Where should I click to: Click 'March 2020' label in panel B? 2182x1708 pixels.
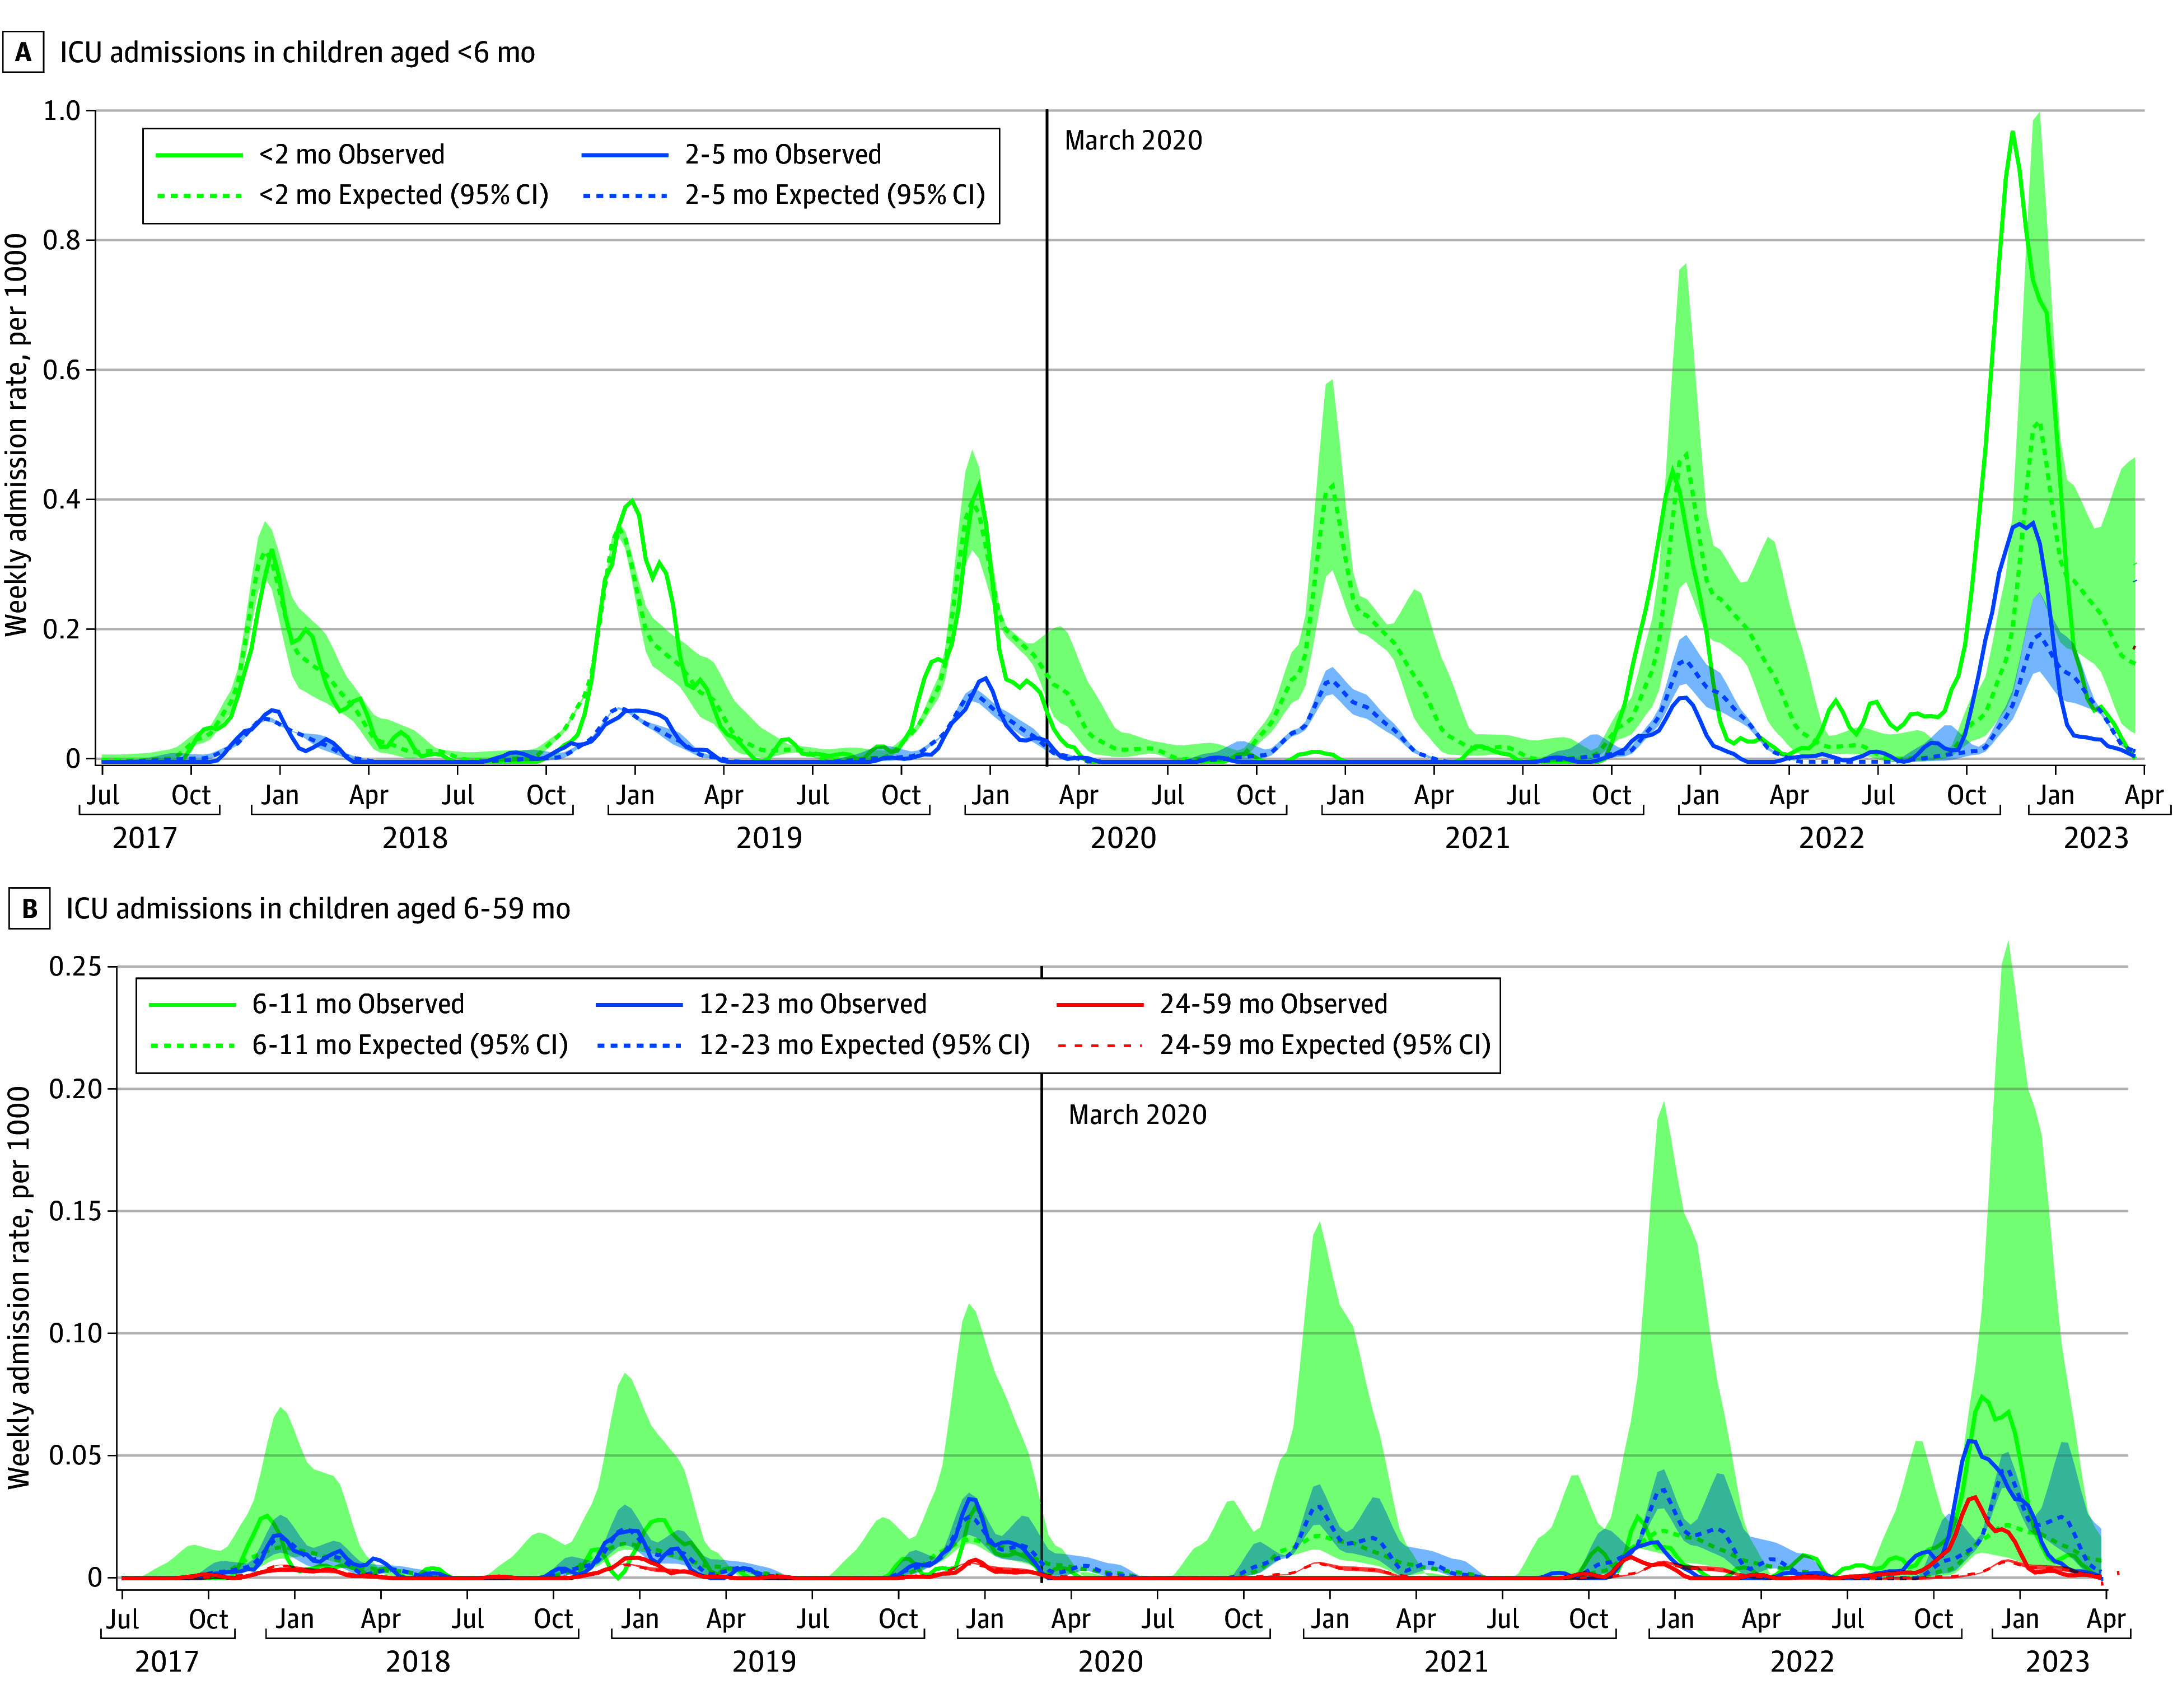[x=1138, y=1114]
